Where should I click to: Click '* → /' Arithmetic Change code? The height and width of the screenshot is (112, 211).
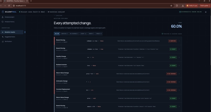tap(88, 82)
